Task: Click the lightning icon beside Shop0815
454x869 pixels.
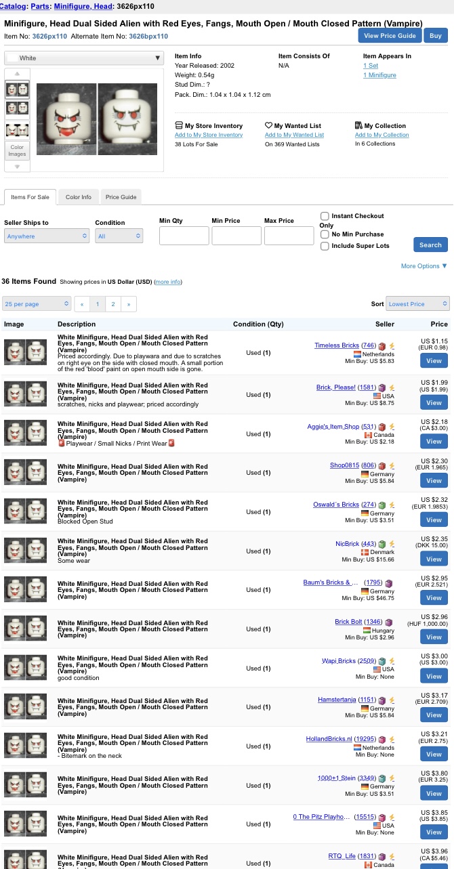Action: 392,466
